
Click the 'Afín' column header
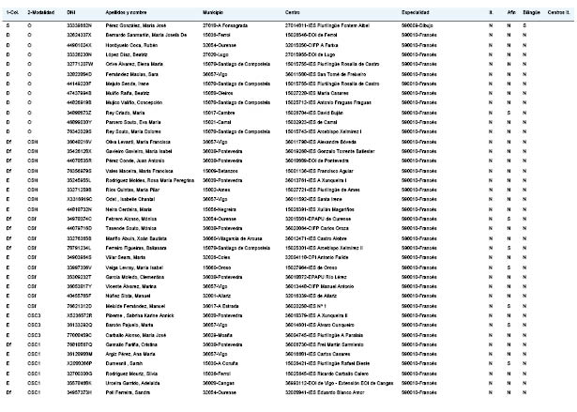511,12
